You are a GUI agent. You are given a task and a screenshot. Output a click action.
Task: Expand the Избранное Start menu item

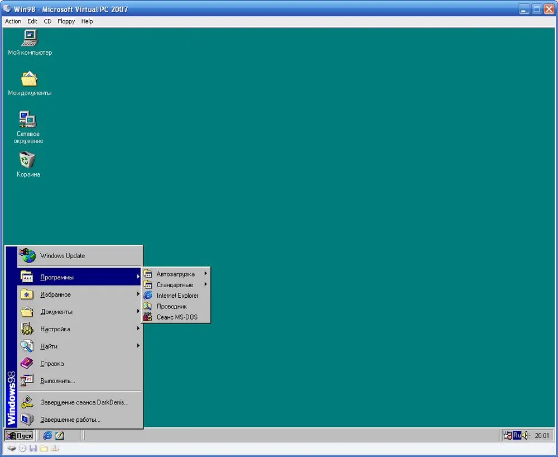tap(56, 294)
